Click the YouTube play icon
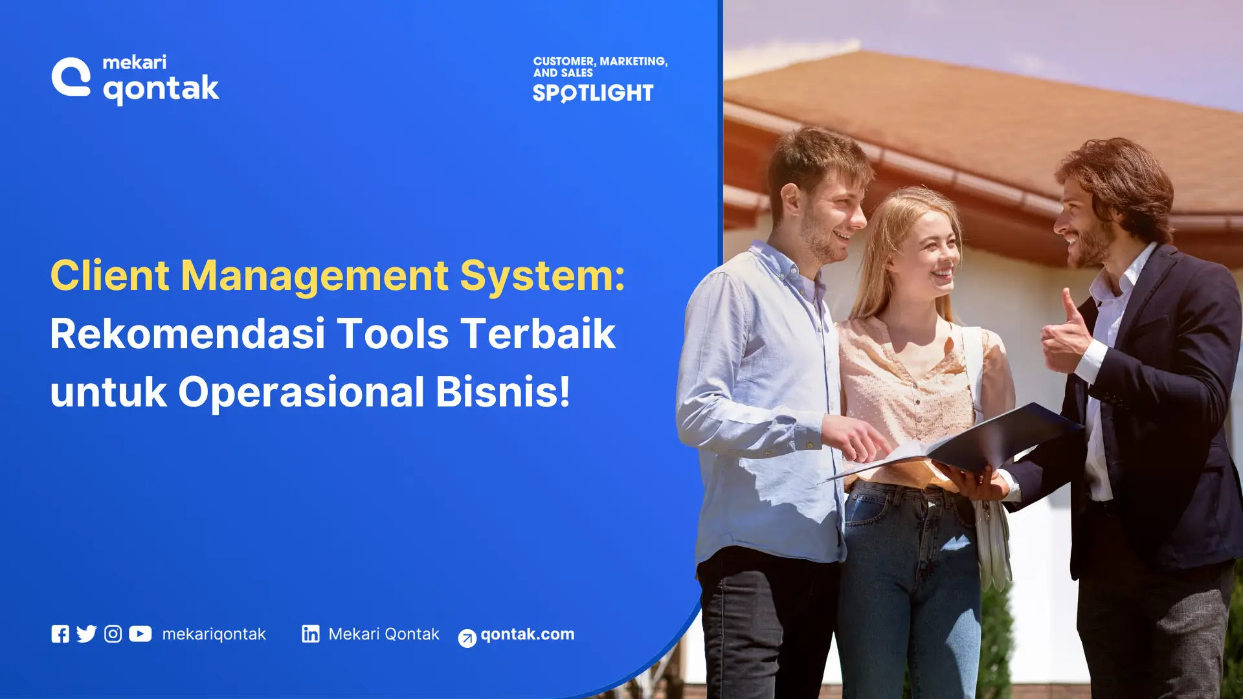This screenshot has width=1243, height=699. point(140,634)
